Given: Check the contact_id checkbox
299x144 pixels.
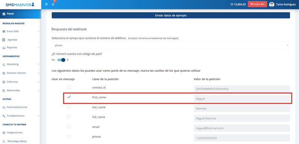Looking at the screenshot, I should [x=69, y=88].
